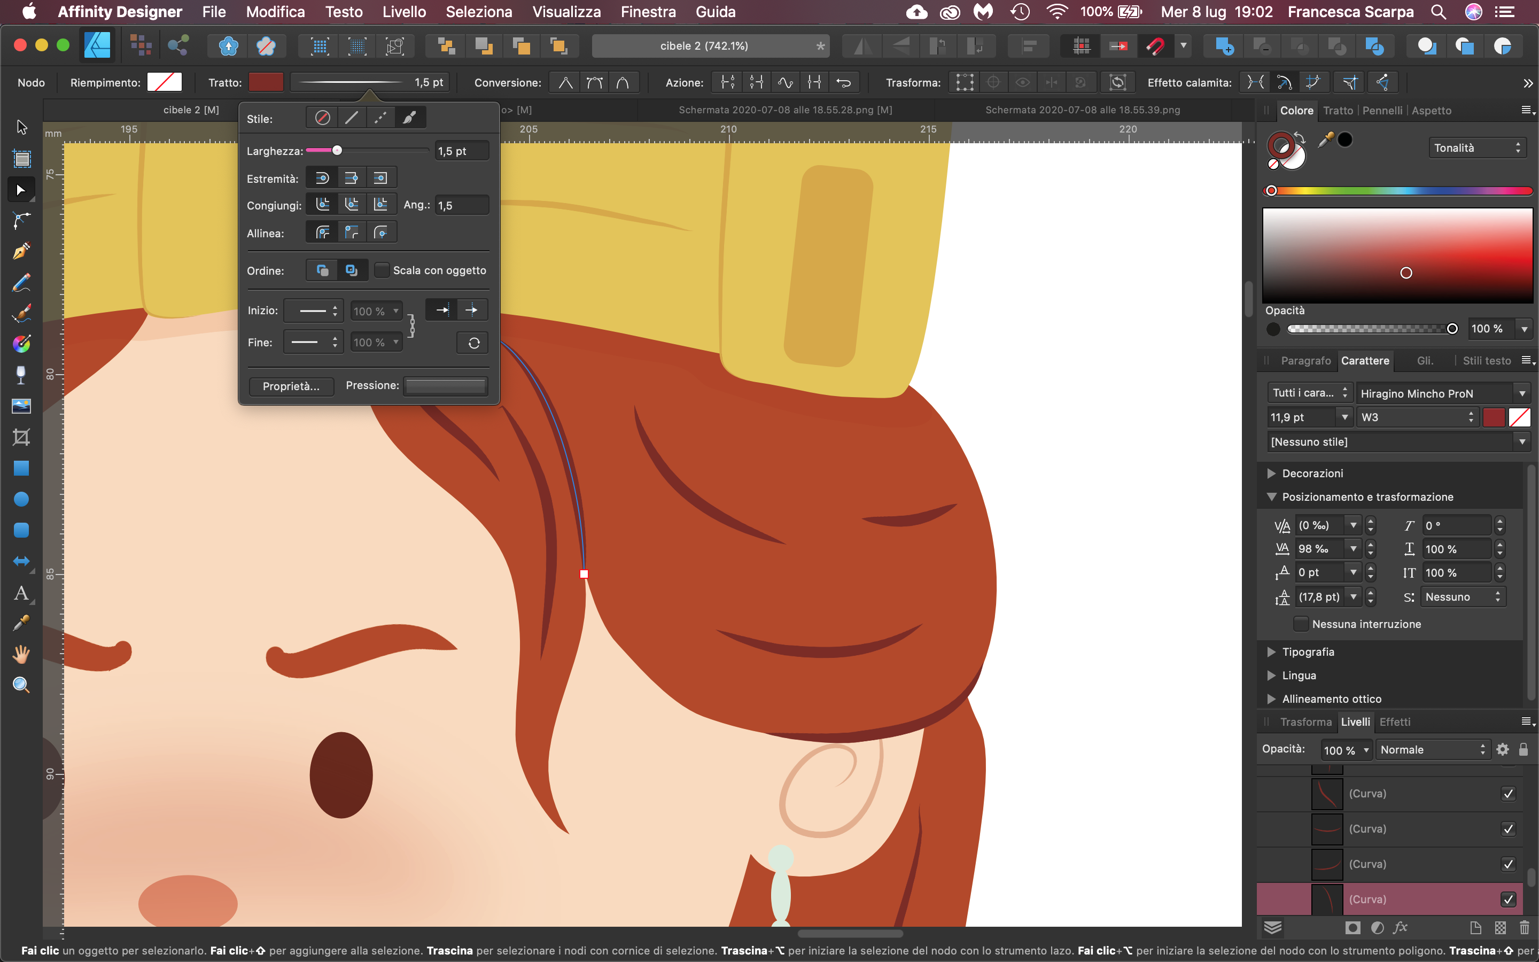This screenshot has width=1539, height=962.
Task: Switch to the Pennelli tab
Action: [1382, 110]
